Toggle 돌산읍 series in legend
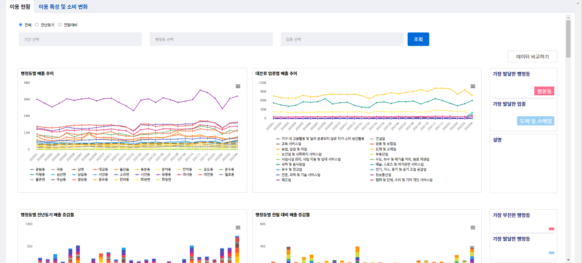The width and height of the screenshot is (582, 263). coord(121,169)
